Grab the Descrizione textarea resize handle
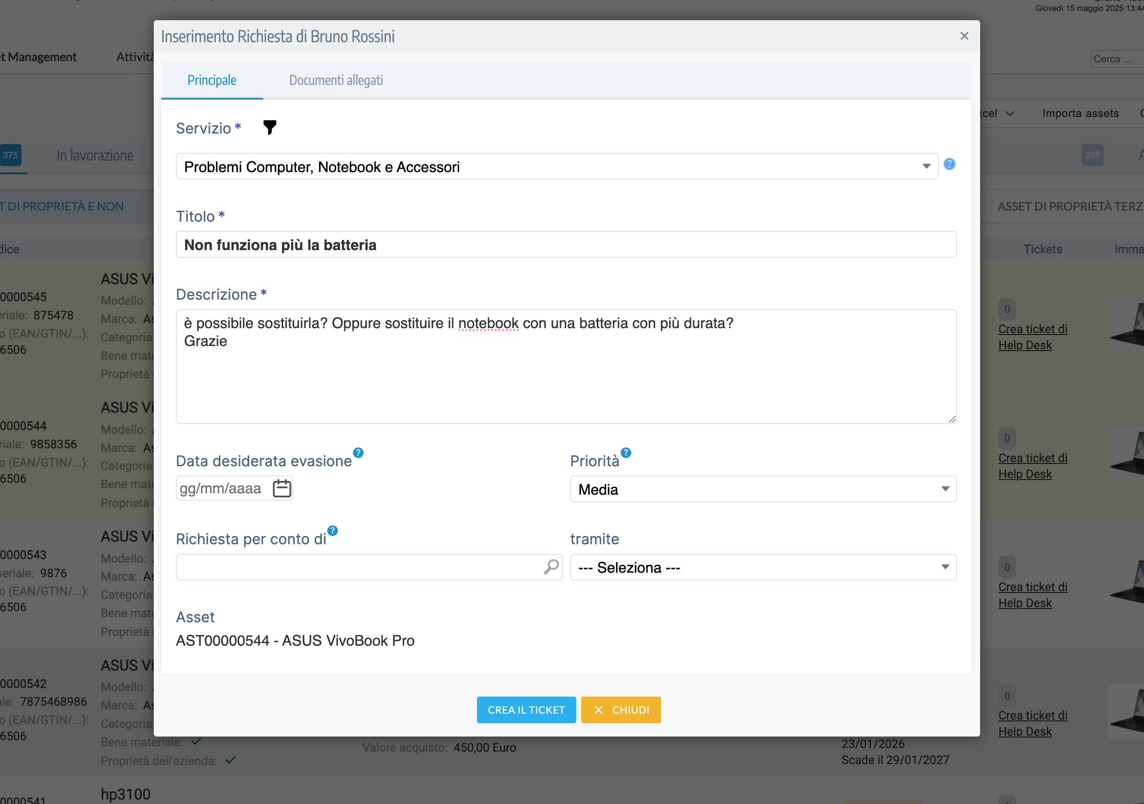Viewport: 1144px width, 804px height. coord(952,419)
